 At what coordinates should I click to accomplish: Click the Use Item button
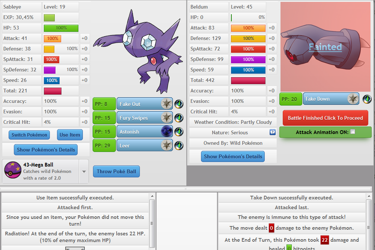(70, 135)
